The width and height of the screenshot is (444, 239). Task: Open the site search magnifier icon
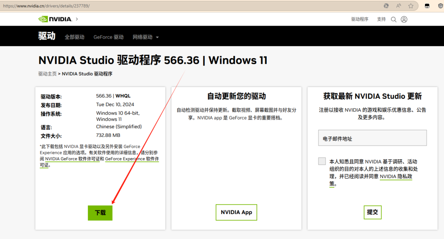coord(393,20)
